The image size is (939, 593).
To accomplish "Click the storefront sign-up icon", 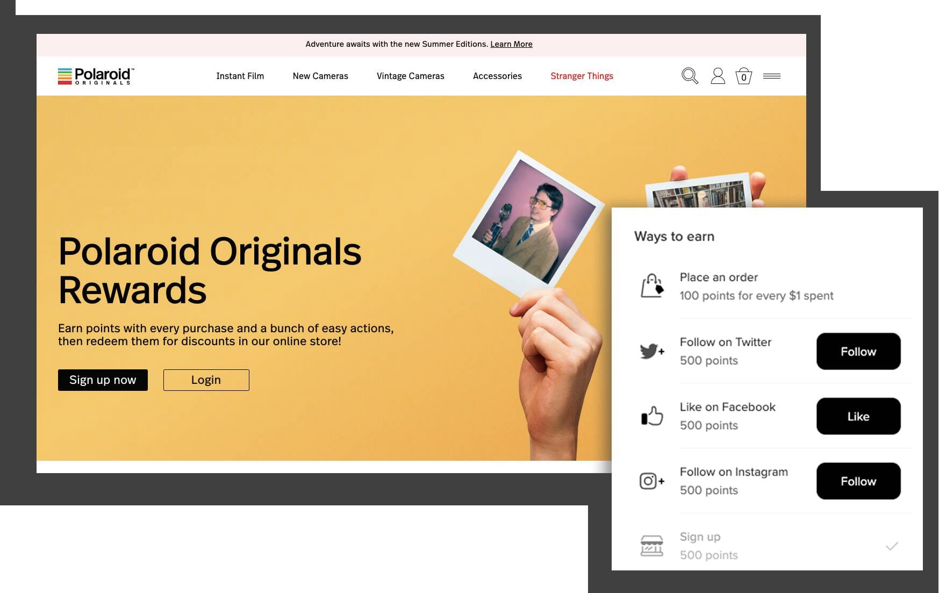I will click(651, 545).
